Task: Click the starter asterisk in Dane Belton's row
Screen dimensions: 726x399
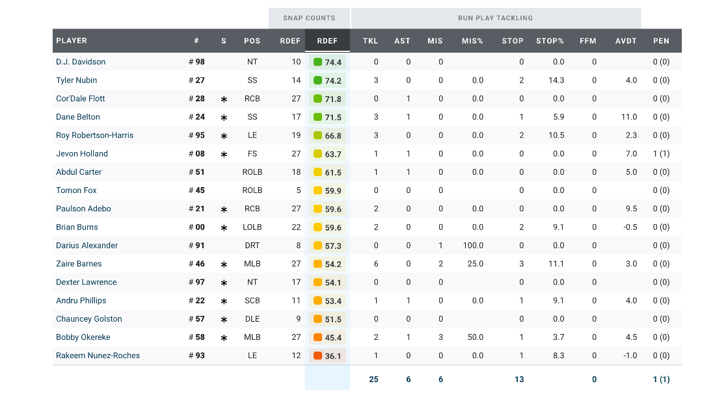Action: (224, 118)
